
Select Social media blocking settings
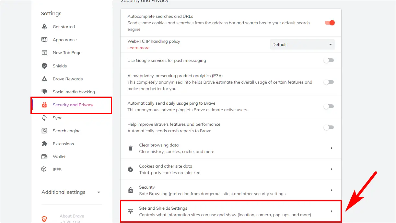[74, 92]
